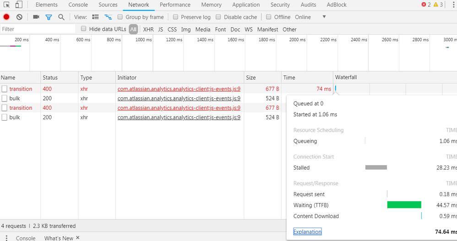Tick the Offline checkbox
Viewport: 457px width, 241px height.
[269, 17]
